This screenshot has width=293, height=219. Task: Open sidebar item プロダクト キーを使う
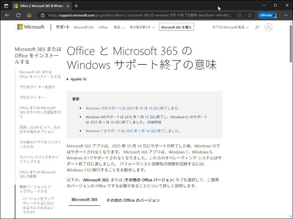pos(37,87)
